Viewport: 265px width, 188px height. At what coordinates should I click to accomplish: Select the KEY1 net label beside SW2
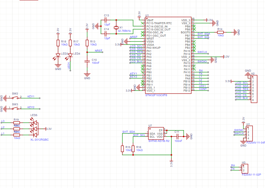click(31, 97)
